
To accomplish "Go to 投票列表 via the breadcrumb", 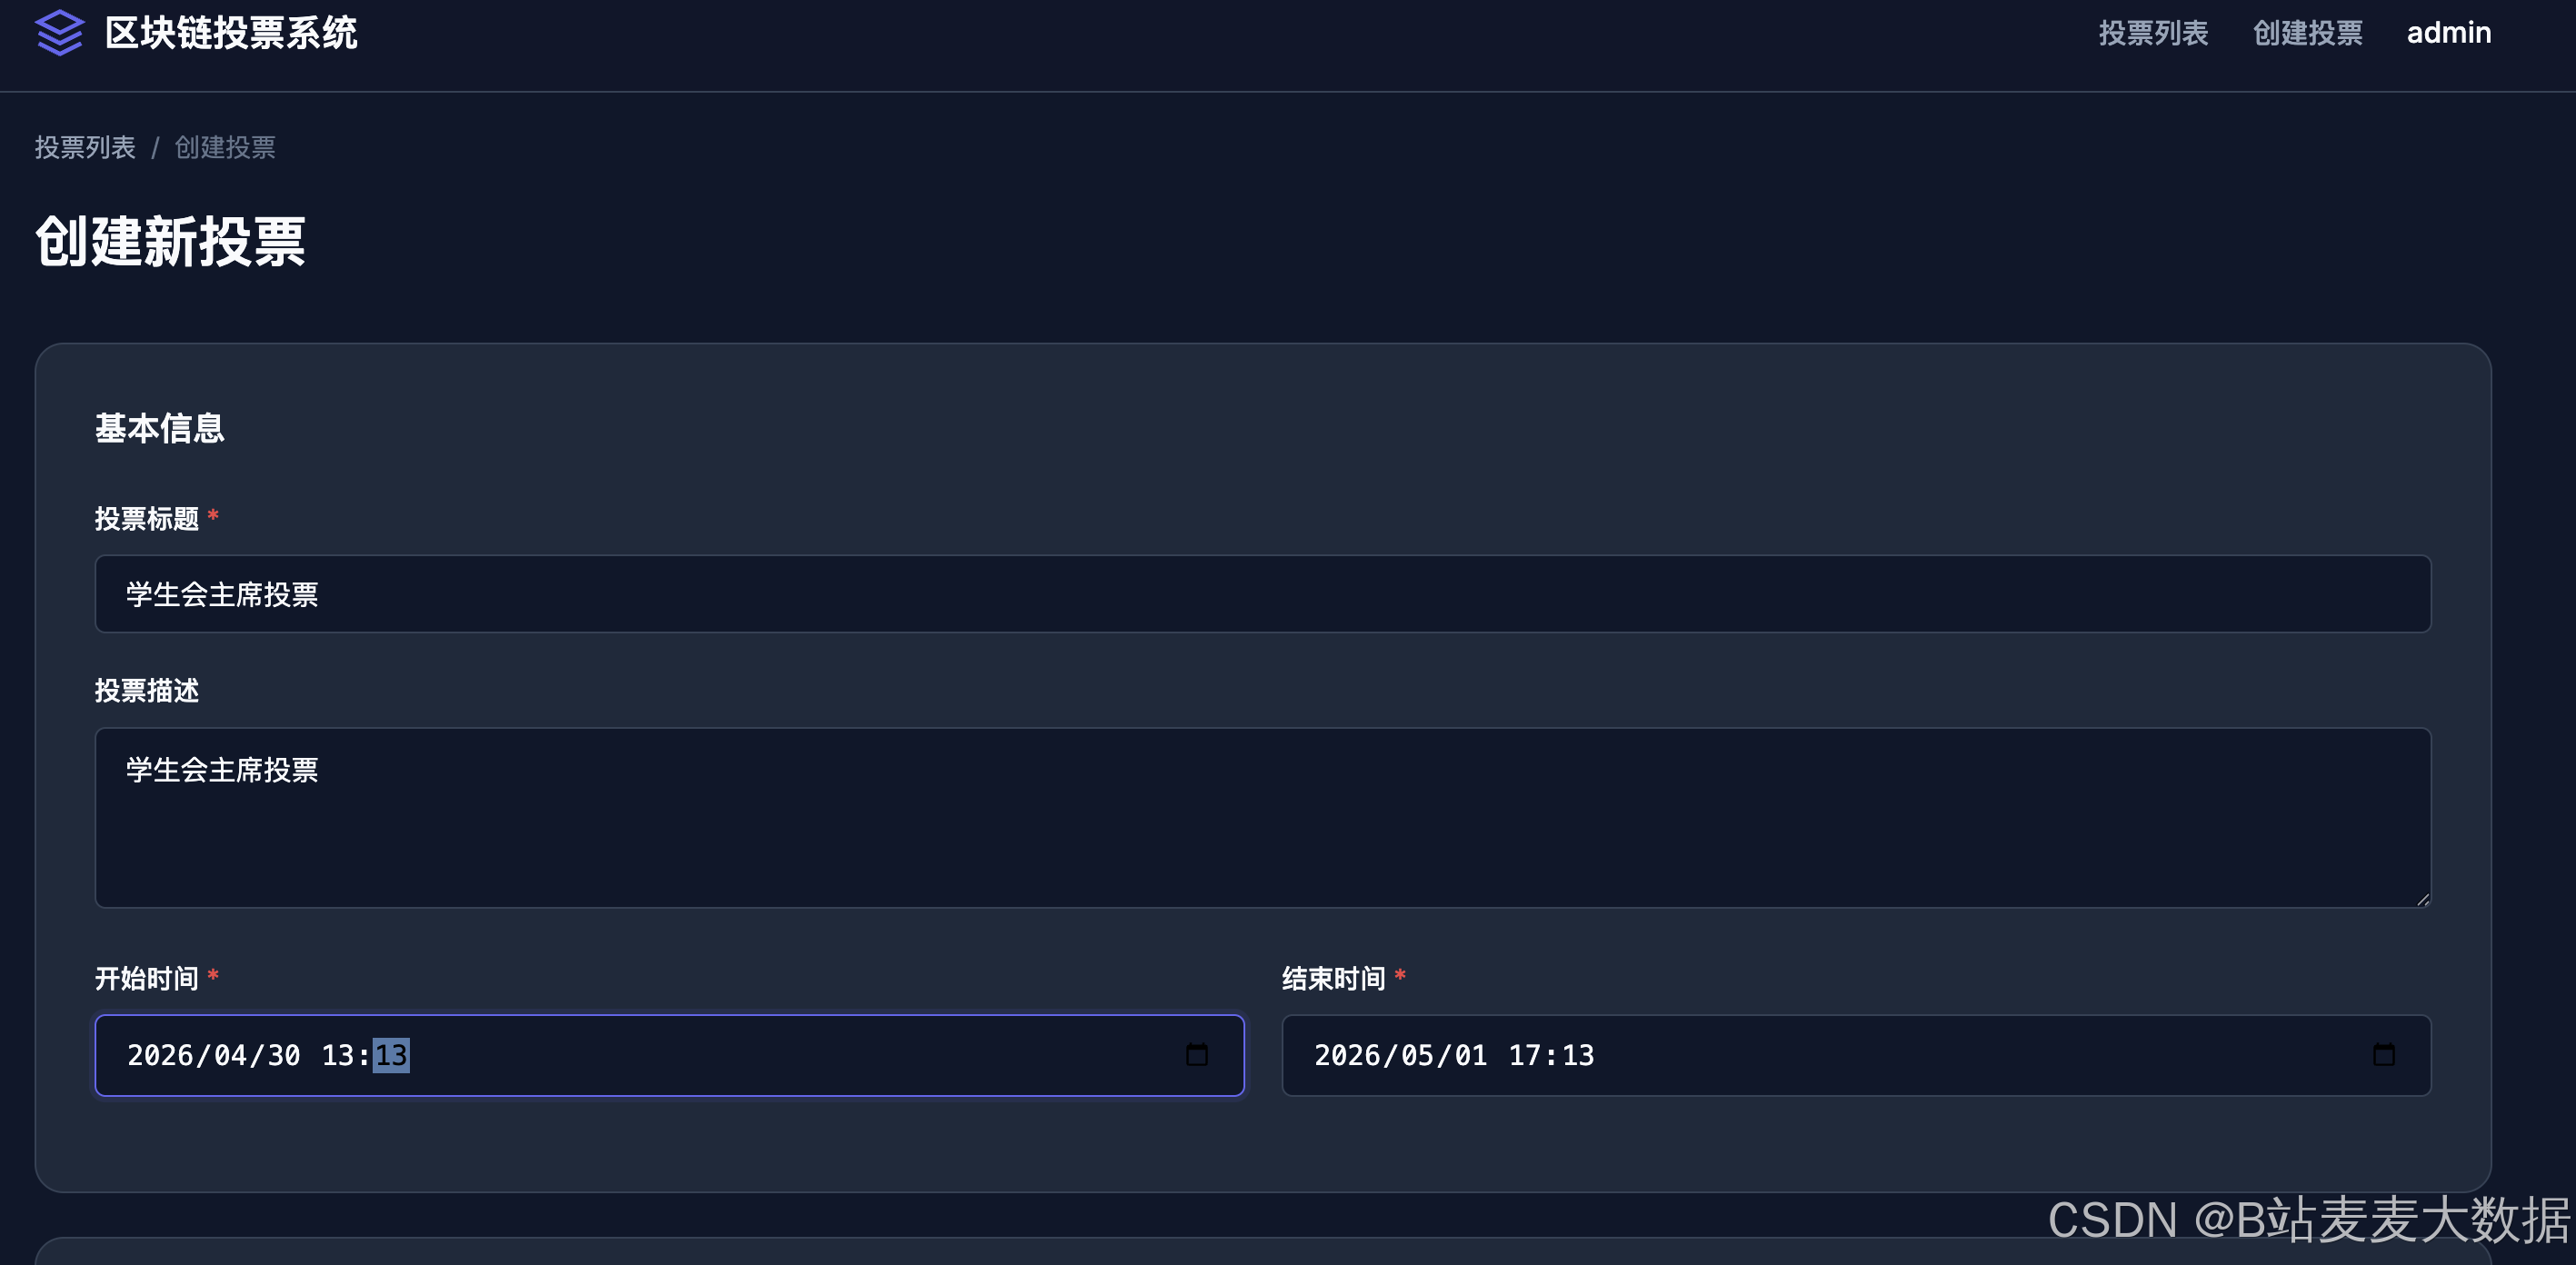I will 85,148.
